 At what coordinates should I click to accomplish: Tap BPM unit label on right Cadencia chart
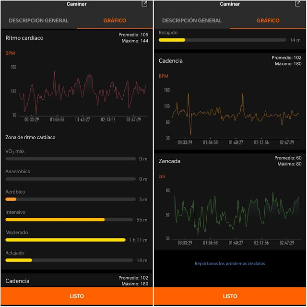pyautogui.click(x=163, y=76)
